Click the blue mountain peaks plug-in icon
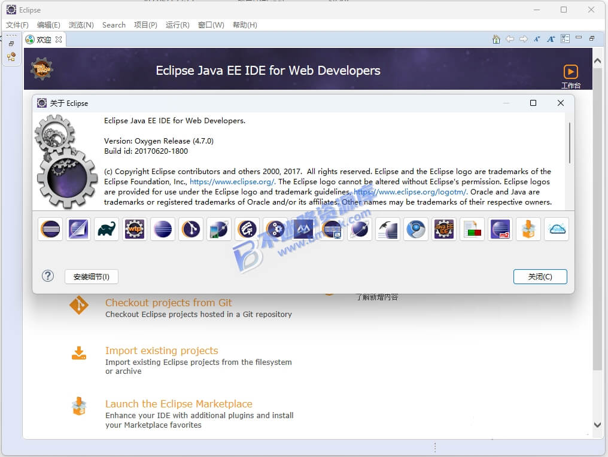The height and width of the screenshot is (457, 608). (303, 229)
